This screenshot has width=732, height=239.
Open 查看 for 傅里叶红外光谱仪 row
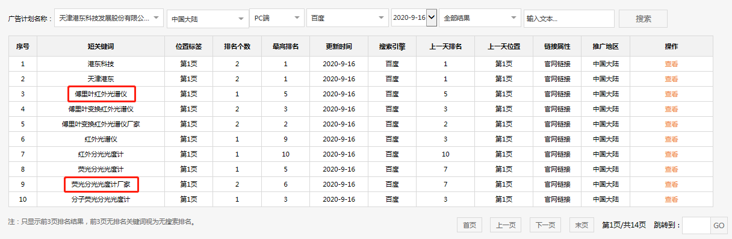(x=671, y=94)
